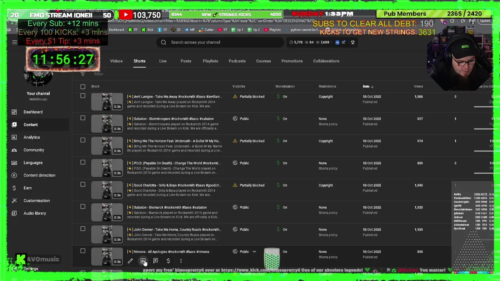Open Languages in the left sidebar
This screenshot has height=281, width=500.
tap(33, 163)
